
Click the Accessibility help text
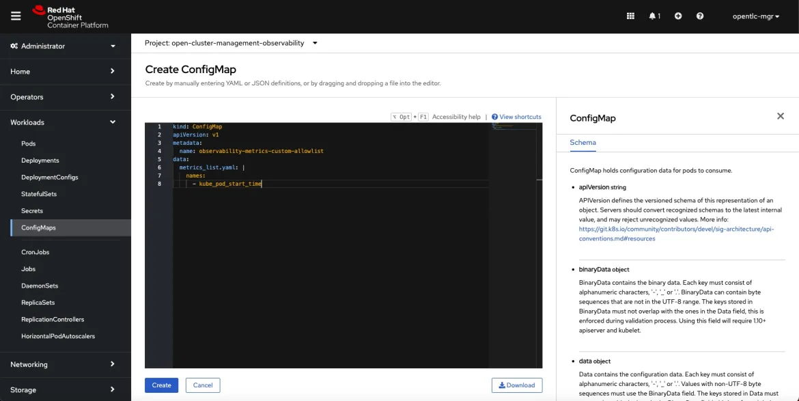[x=456, y=117]
